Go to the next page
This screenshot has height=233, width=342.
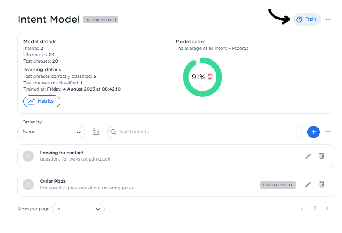[327, 209]
